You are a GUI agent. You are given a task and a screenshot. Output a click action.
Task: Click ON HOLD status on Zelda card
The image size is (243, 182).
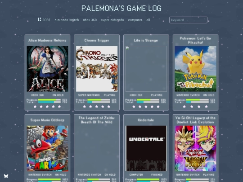pos(110,175)
